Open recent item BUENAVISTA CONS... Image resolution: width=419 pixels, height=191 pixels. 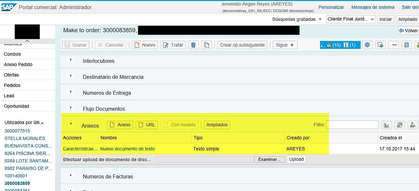28,146
